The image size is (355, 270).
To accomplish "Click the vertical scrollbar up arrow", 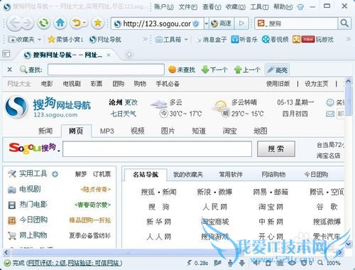I will pyautogui.click(x=348, y=82).
